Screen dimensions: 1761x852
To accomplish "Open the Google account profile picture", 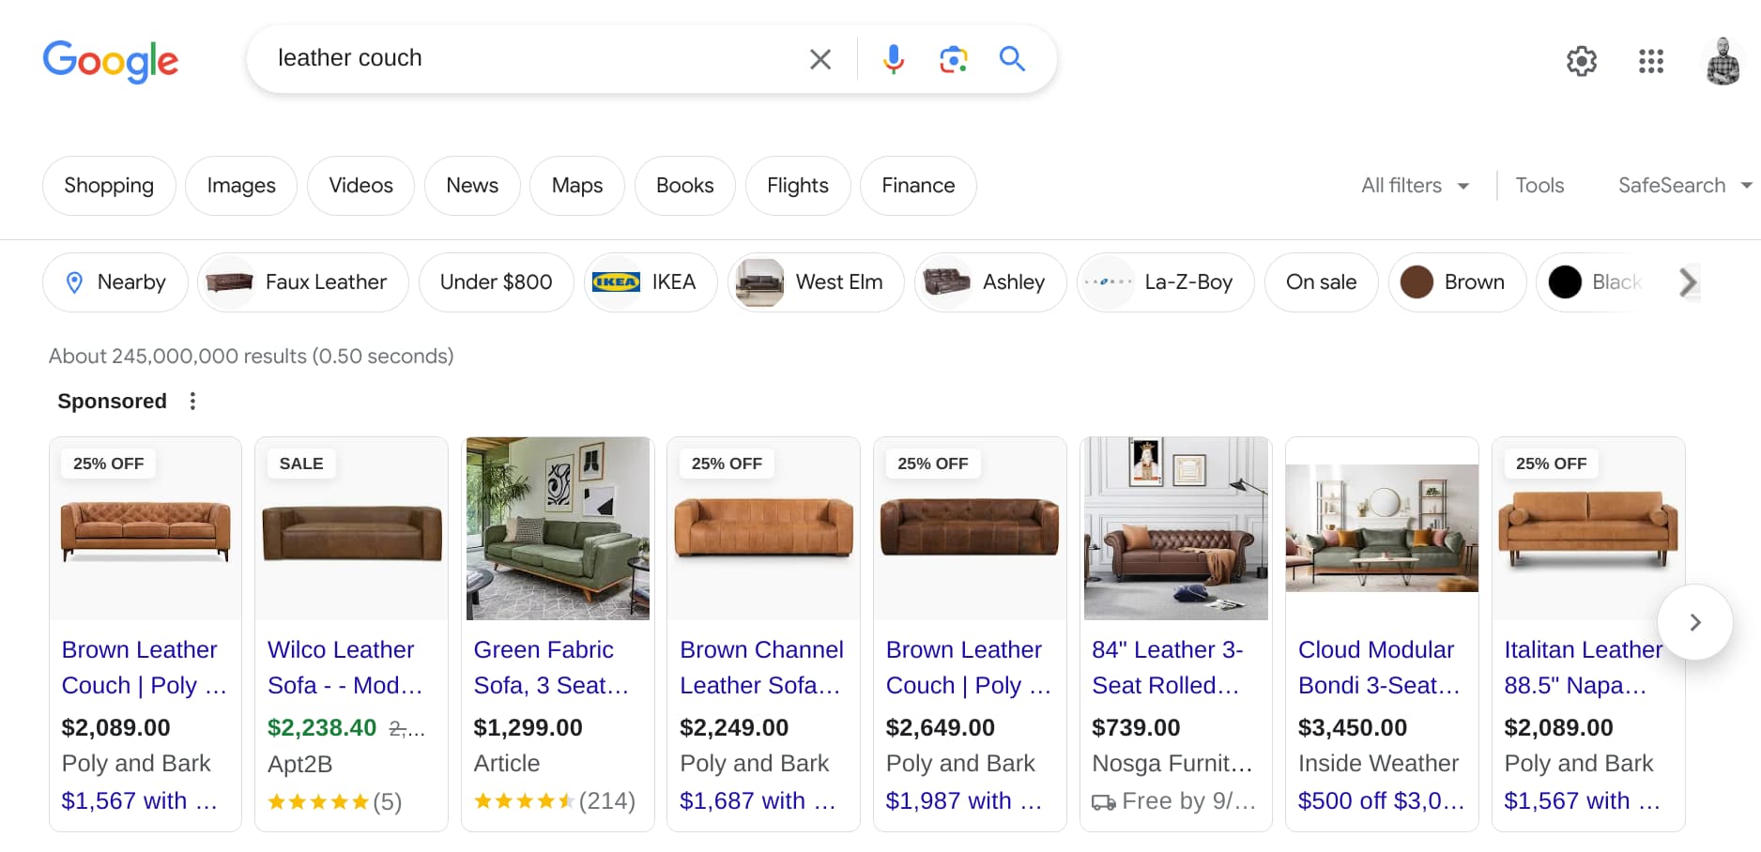I will point(1723,61).
